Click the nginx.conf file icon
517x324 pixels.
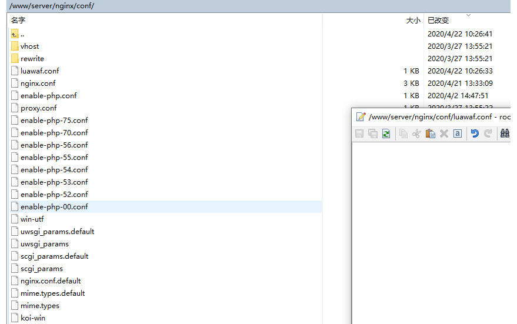point(15,83)
